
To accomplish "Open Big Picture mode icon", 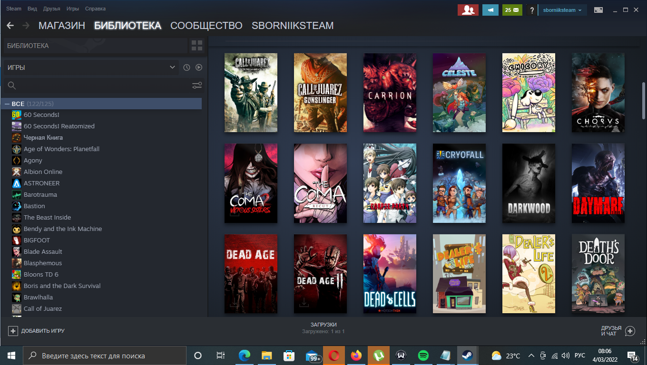I will point(598,10).
